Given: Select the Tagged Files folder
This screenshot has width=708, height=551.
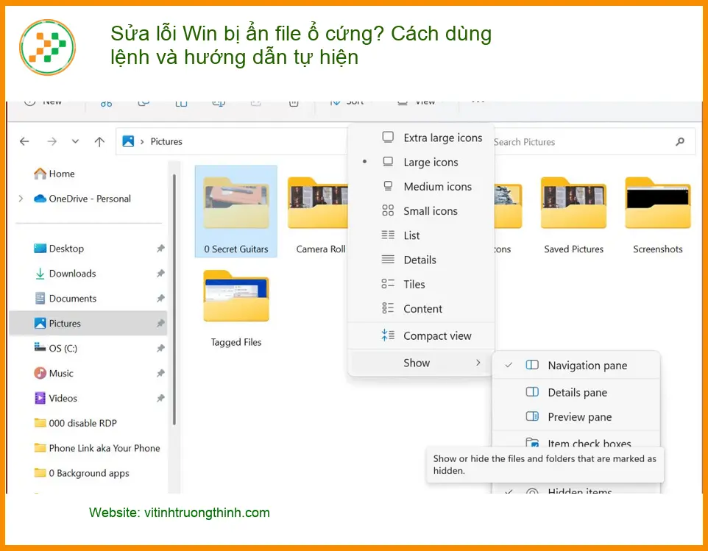Looking at the screenshot, I should coord(236,309).
